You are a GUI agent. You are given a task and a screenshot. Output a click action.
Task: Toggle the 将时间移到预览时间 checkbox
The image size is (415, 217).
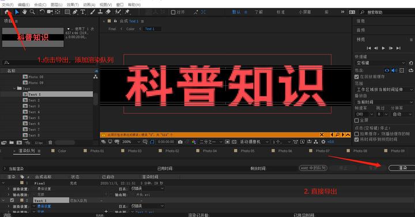[357, 139]
